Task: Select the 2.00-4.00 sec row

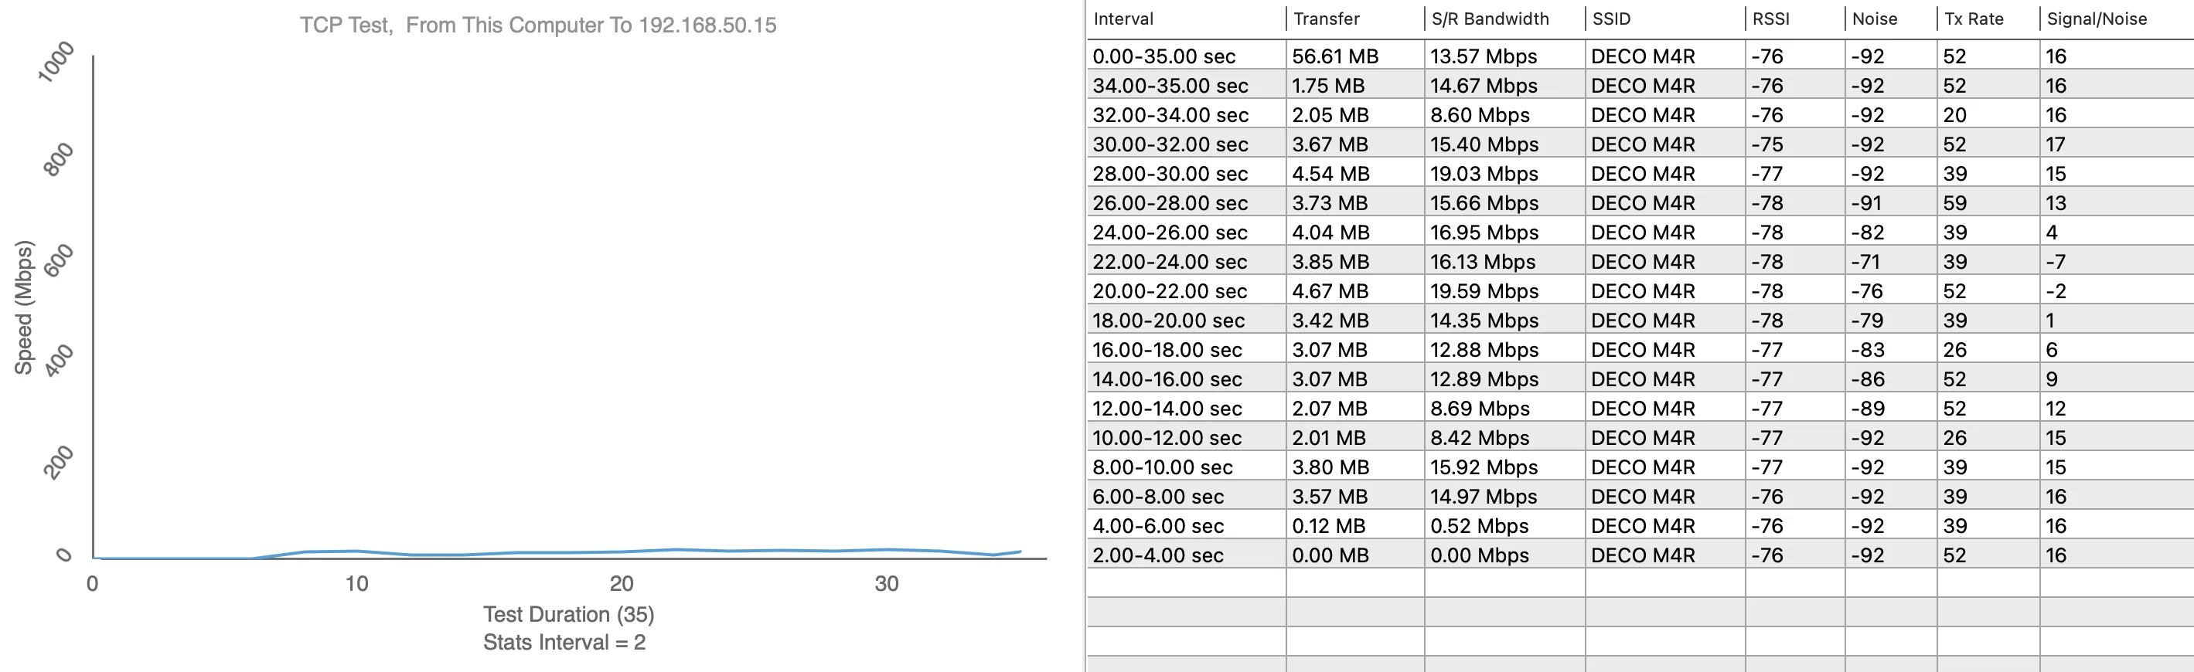Action: pyautogui.click(x=1157, y=555)
